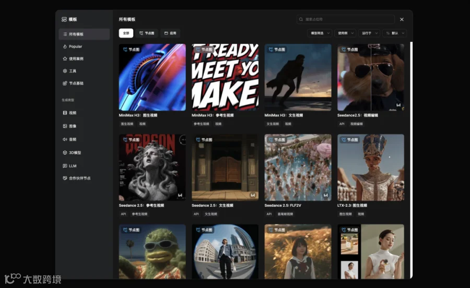470x288 pixels.
Task: Click the LLM chat icon in the sidebar
Action: coord(65,165)
